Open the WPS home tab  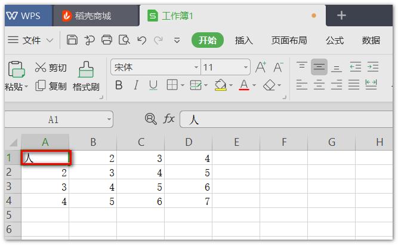(x=28, y=16)
